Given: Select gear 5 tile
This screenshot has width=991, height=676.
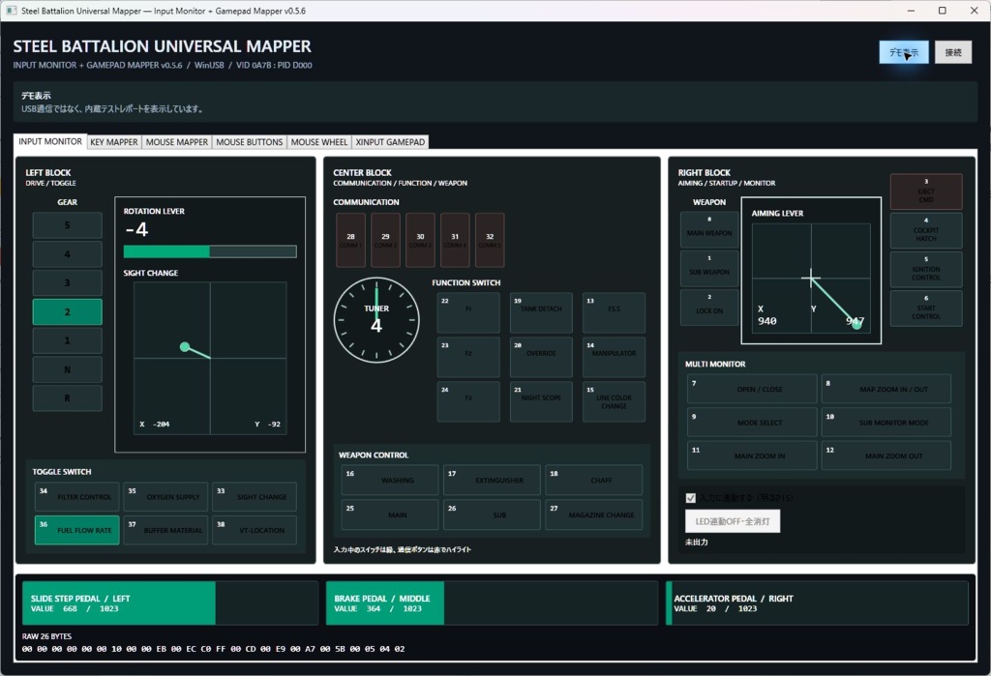Looking at the screenshot, I should (67, 225).
